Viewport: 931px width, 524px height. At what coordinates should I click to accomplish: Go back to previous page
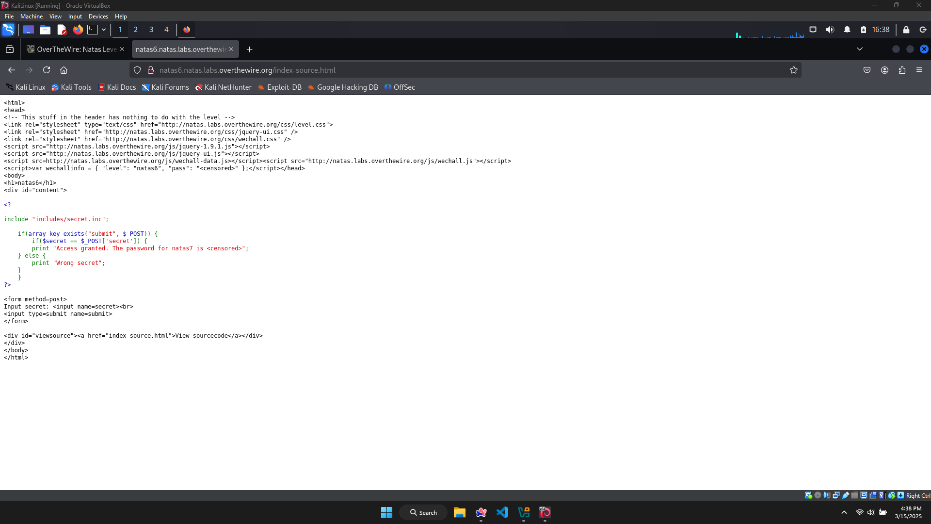[12, 70]
